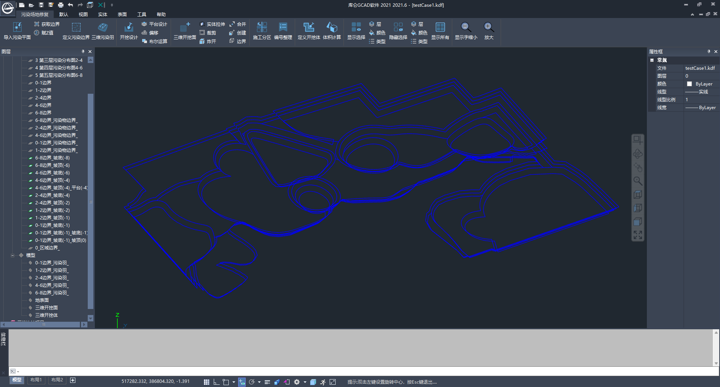
Task: Click the layer panel horizontal scrollbar
Action: click(43, 324)
